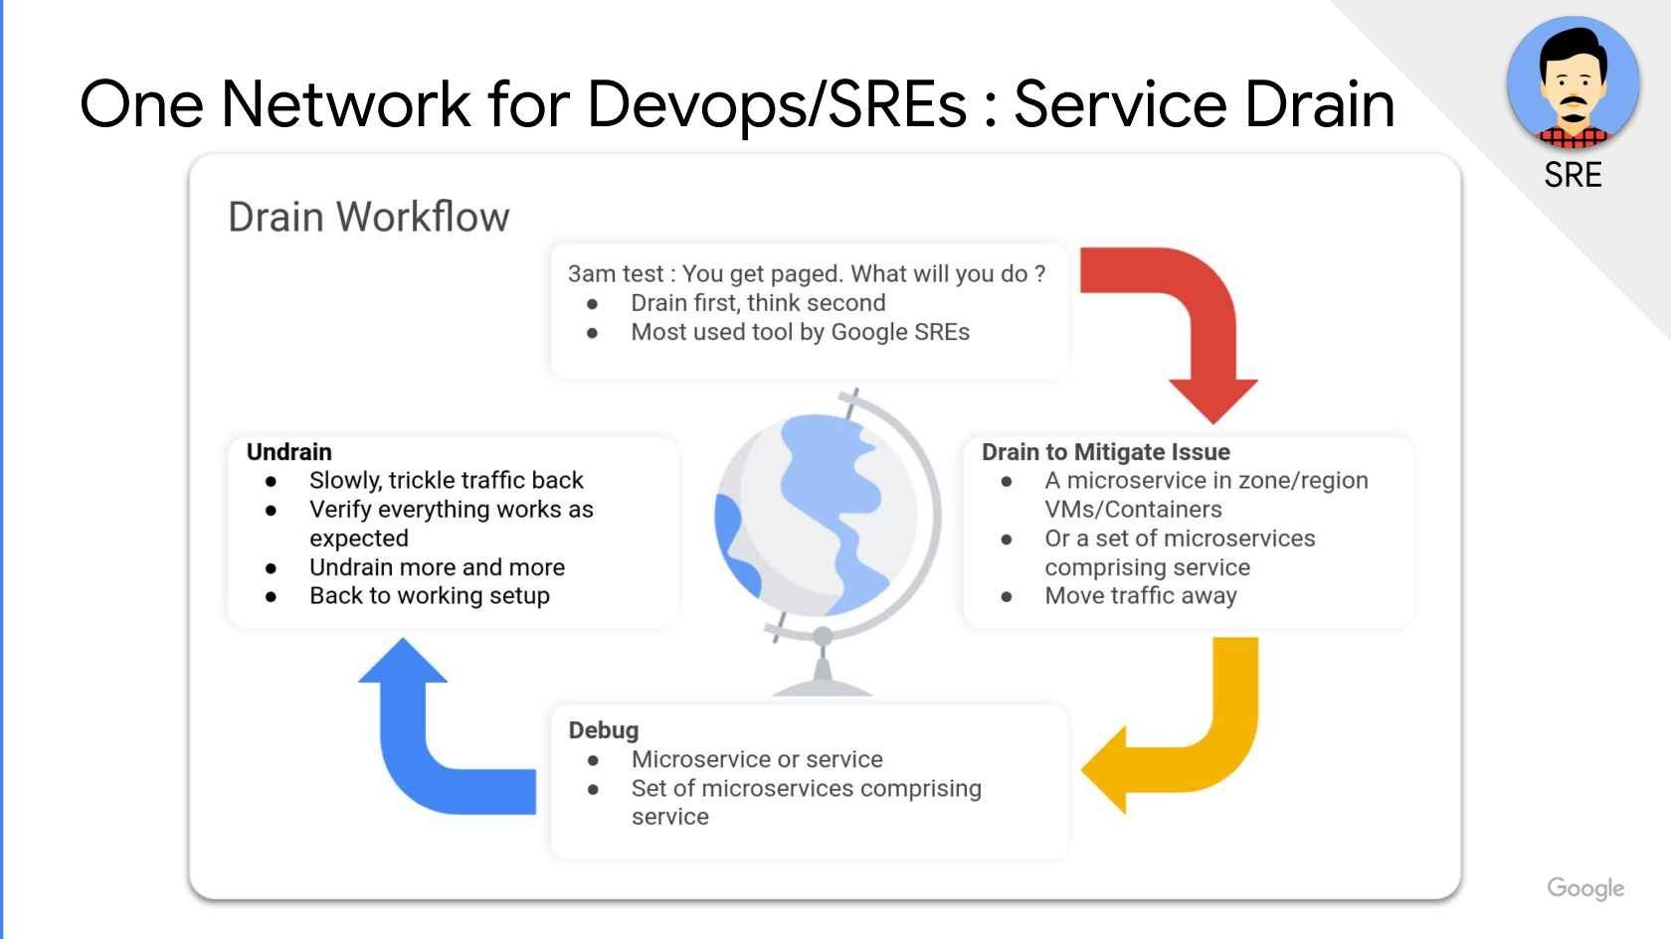Expand the 'Debug' box

(811, 780)
